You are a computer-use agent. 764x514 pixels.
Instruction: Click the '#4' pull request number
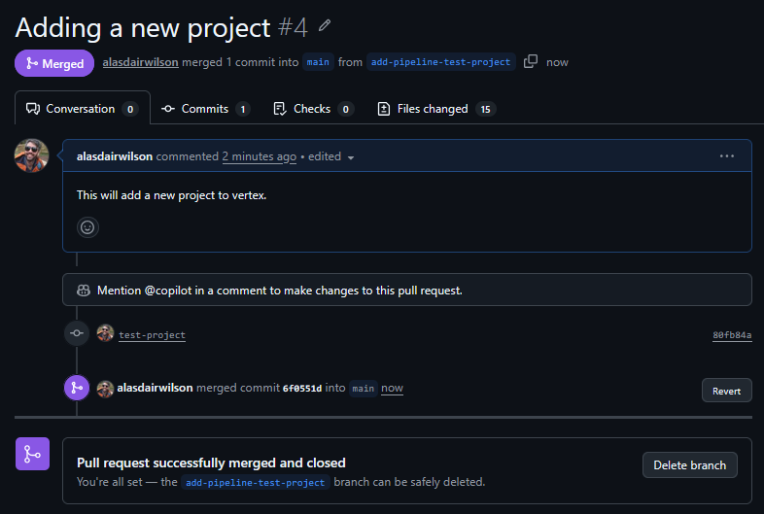(x=293, y=28)
